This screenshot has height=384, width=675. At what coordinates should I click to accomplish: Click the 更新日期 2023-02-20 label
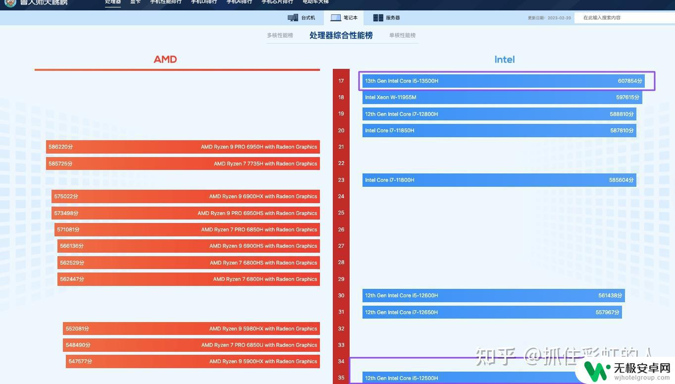[x=549, y=18]
